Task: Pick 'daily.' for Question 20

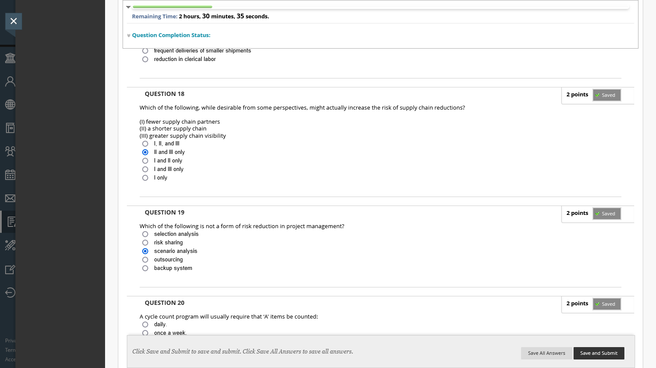Action: (x=145, y=325)
